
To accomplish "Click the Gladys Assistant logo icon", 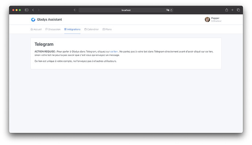I will tap(33, 20).
